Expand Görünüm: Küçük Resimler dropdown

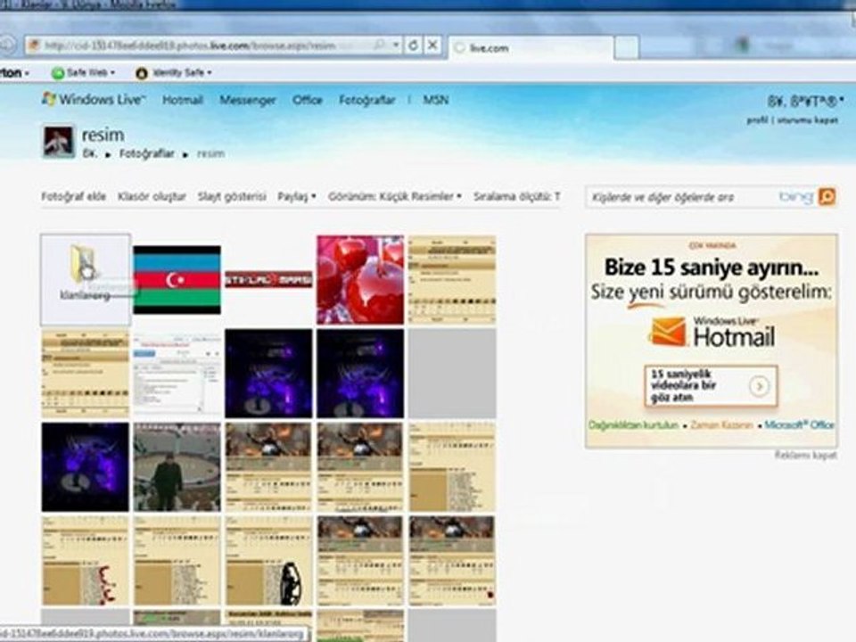(x=395, y=196)
